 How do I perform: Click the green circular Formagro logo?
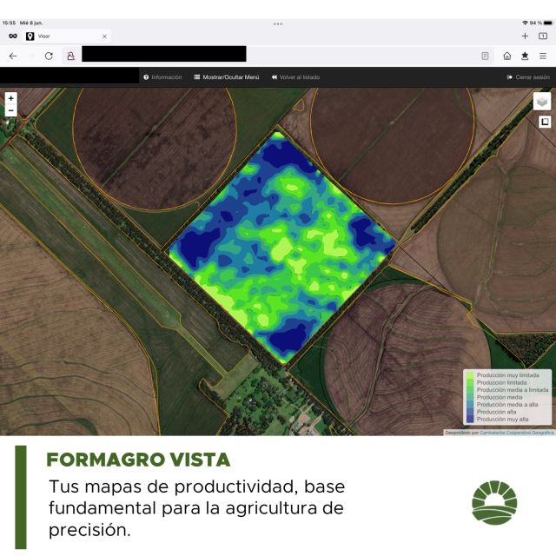[494, 502]
